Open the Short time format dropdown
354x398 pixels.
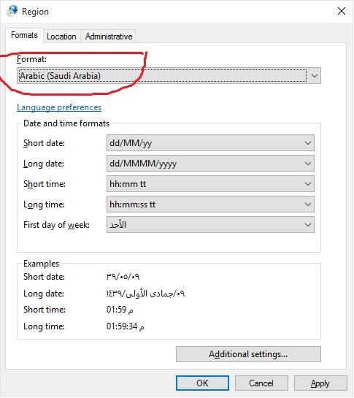pos(307,184)
